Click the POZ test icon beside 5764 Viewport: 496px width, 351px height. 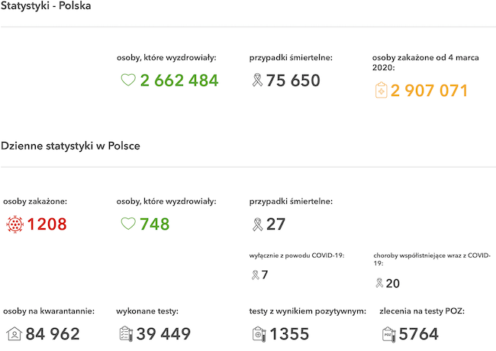pos(388,334)
